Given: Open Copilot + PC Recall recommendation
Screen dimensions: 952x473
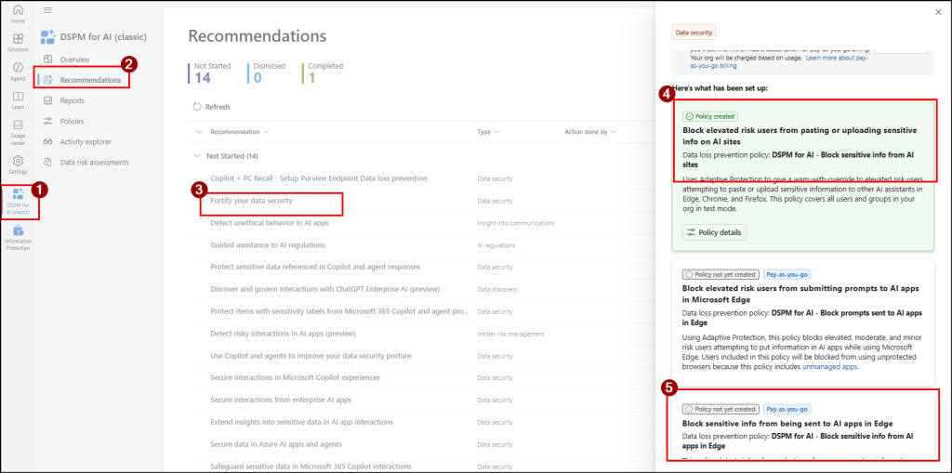Looking at the screenshot, I should click(x=319, y=178).
